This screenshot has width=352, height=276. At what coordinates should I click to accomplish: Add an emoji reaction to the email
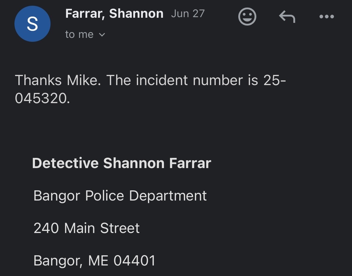pyautogui.click(x=247, y=16)
